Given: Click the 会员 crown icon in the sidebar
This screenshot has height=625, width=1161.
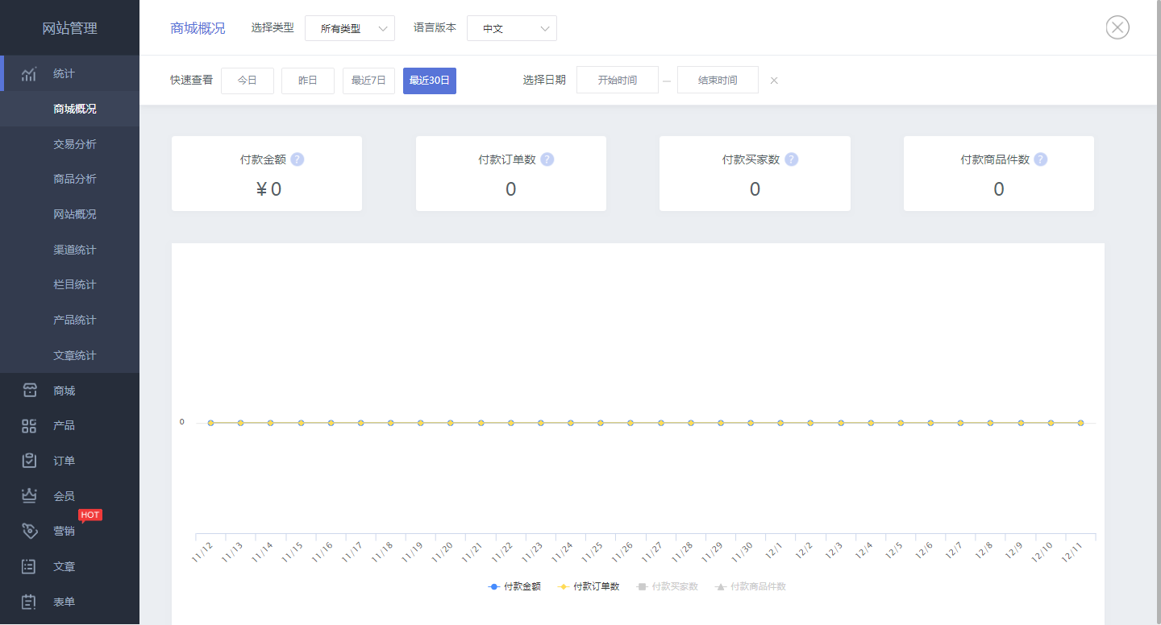Looking at the screenshot, I should coord(29,496).
